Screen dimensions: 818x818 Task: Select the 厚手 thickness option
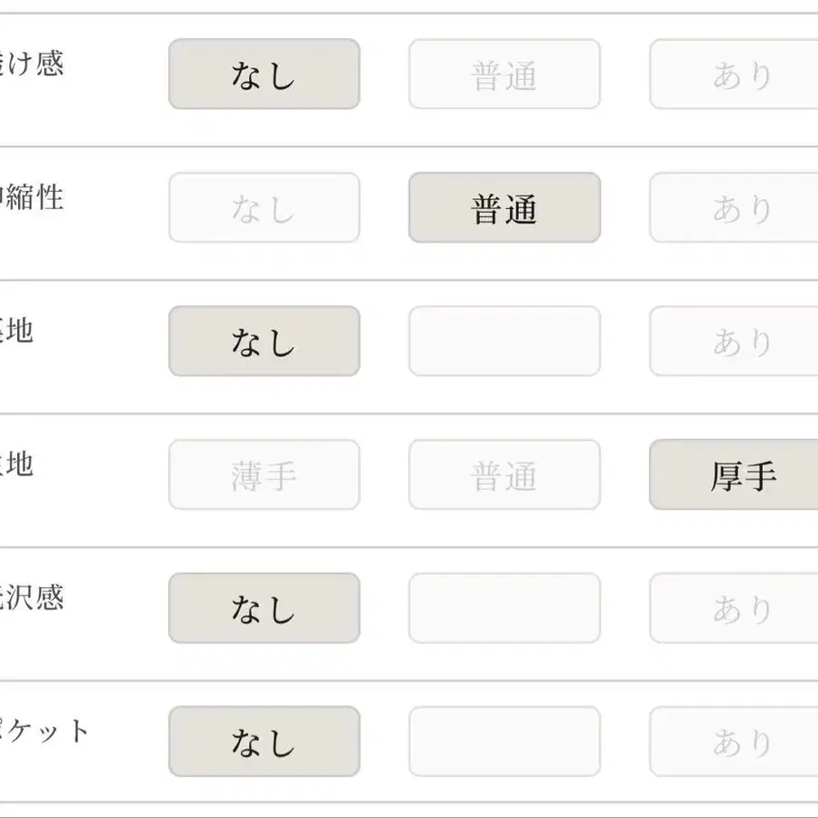tap(736, 475)
